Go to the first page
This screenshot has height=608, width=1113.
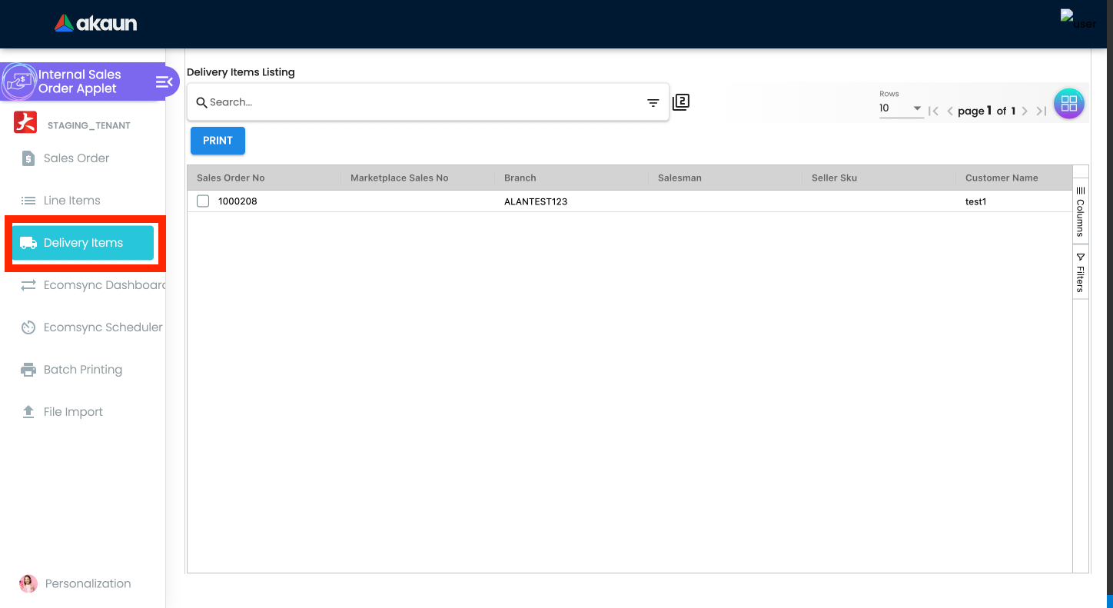click(933, 111)
